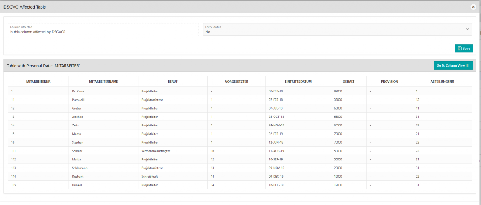This screenshot has width=481, height=205.
Task: Click employee number 115 cell
Action: (38, 186)
